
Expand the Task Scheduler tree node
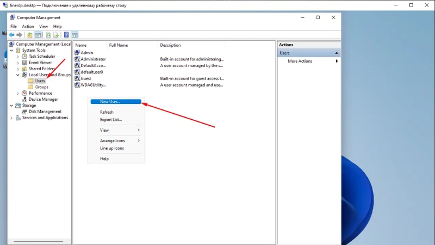tap(18, 57)
